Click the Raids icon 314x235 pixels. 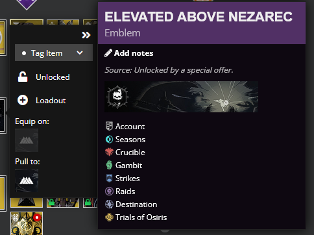(109, 192)
